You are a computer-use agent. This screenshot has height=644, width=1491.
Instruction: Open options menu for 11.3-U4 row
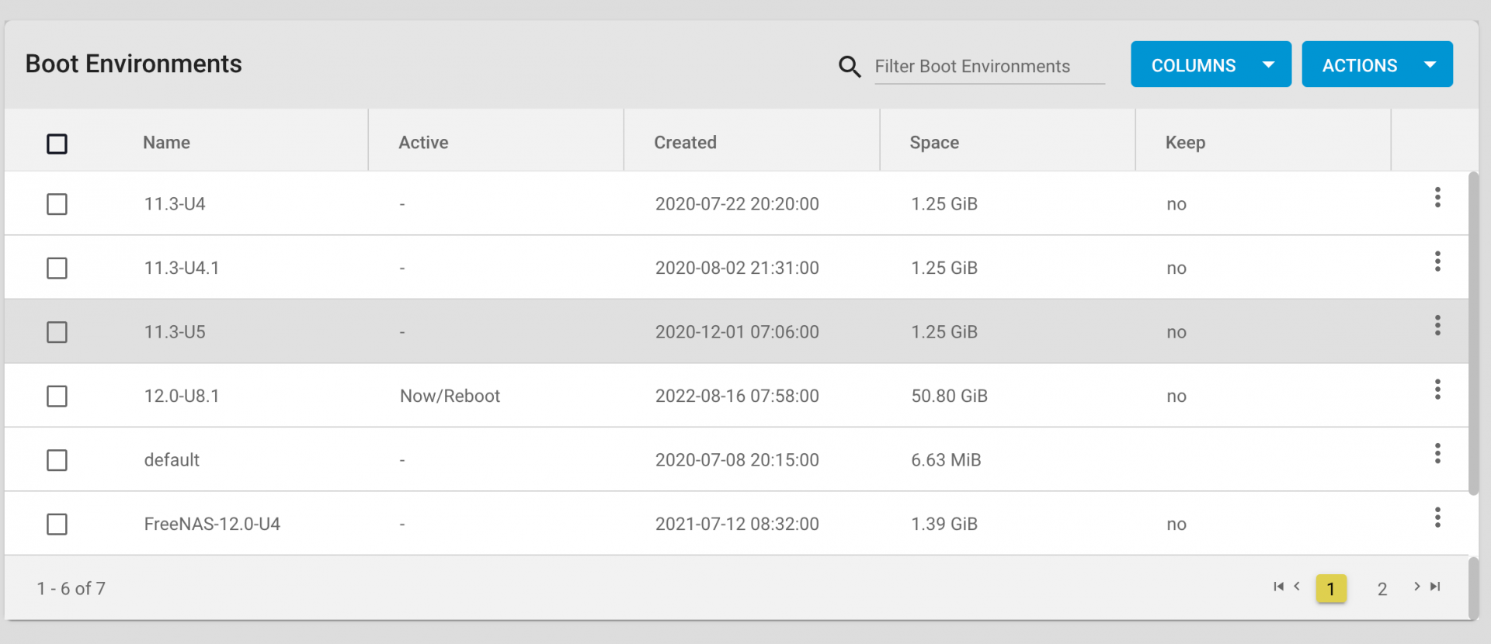pos(1437,198)
